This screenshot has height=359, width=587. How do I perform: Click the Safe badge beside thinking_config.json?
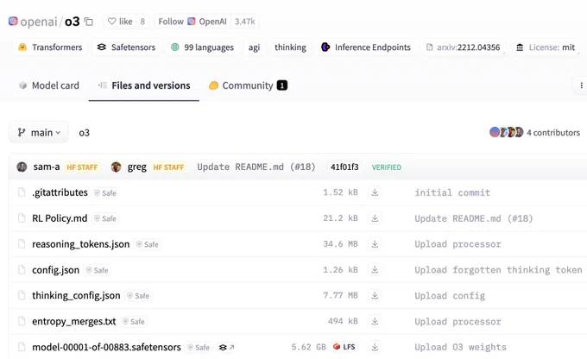point(138,296)
